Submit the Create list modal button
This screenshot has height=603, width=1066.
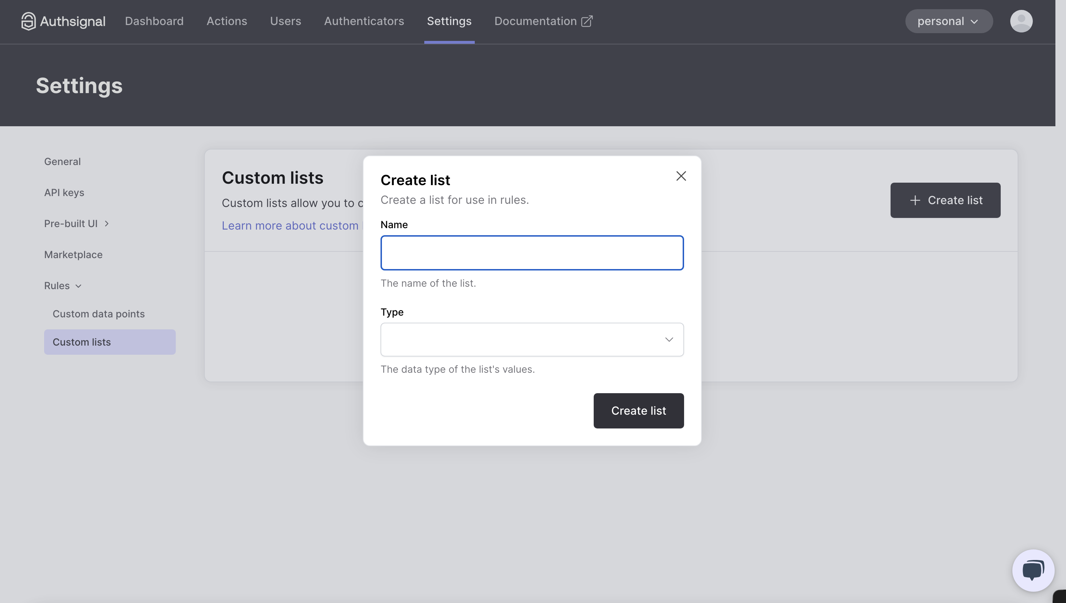point(638,411)
